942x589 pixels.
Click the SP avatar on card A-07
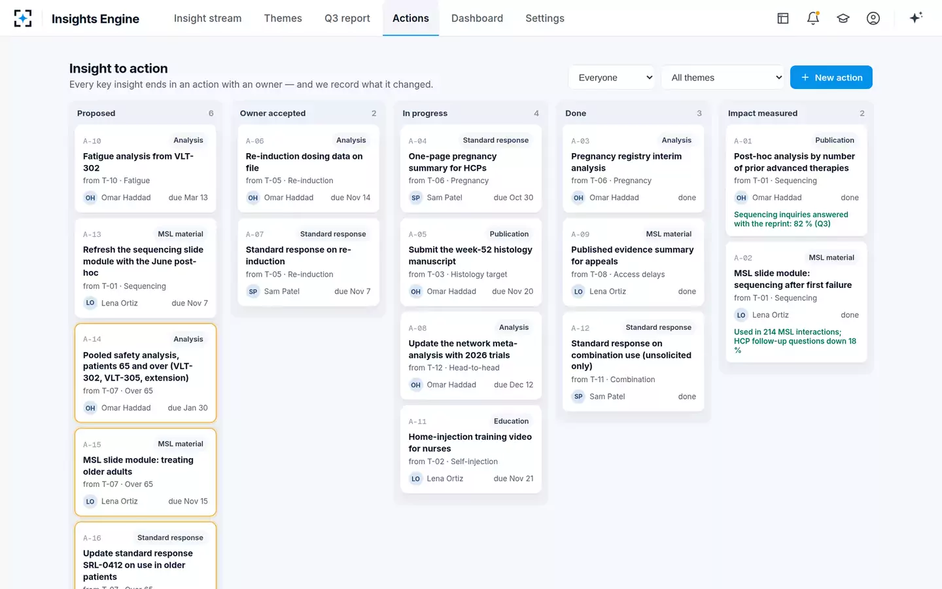pos(253,292)
